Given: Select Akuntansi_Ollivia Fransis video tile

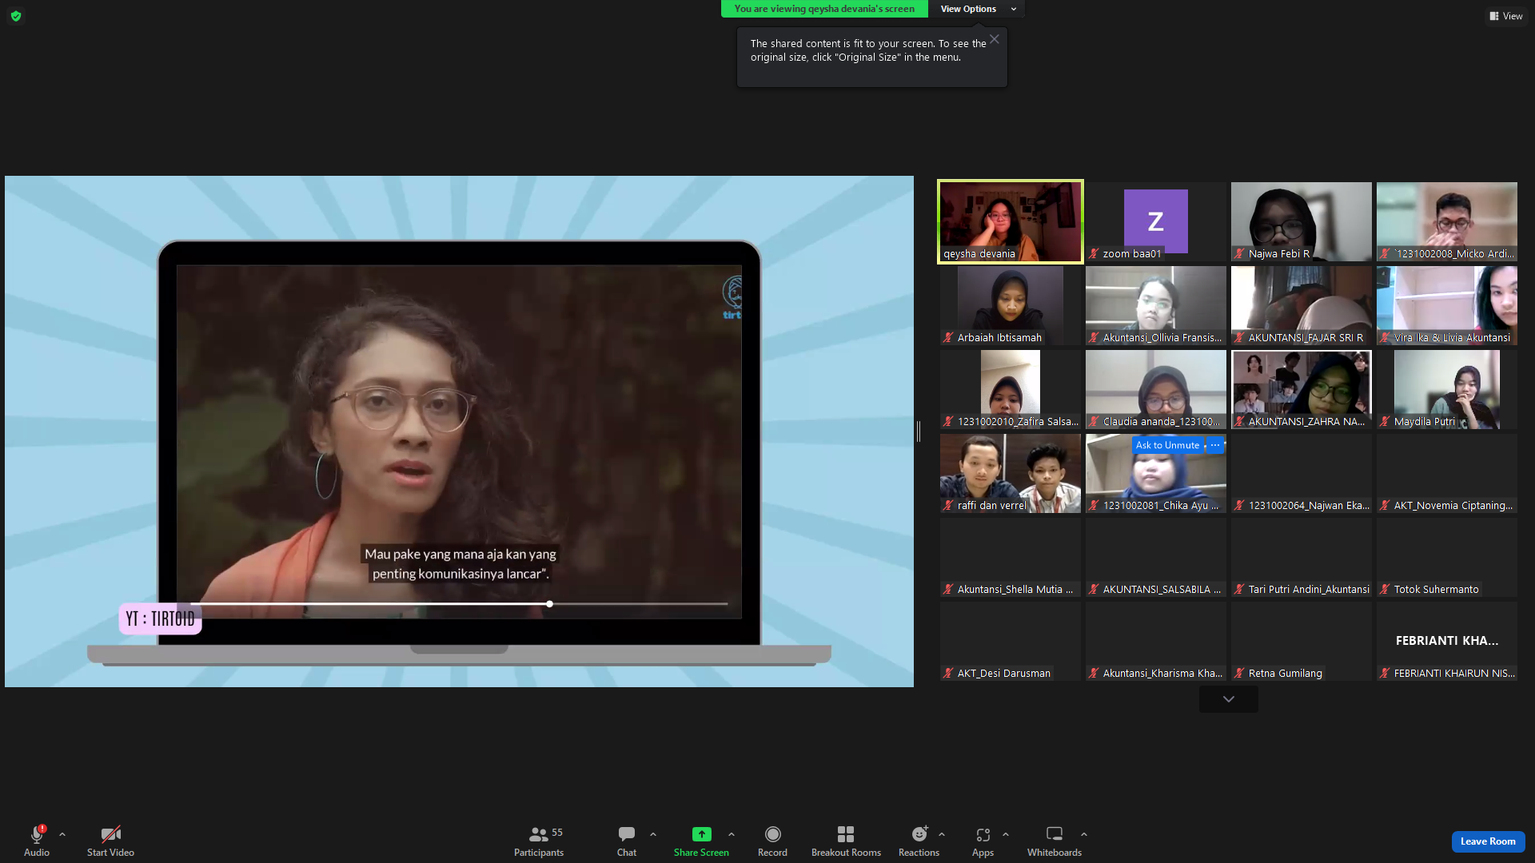Looking at the screenshot, I should tap(1156, 305).
